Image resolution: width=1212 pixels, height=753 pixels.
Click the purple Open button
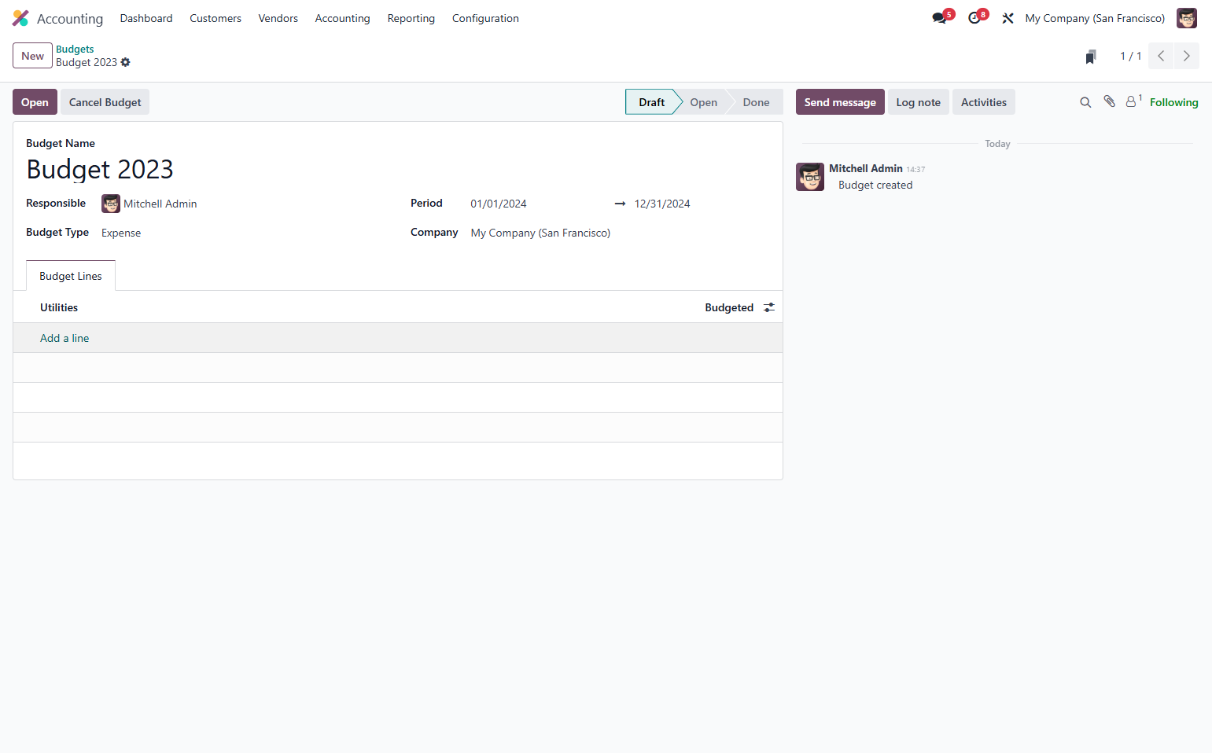click(35, 102)
